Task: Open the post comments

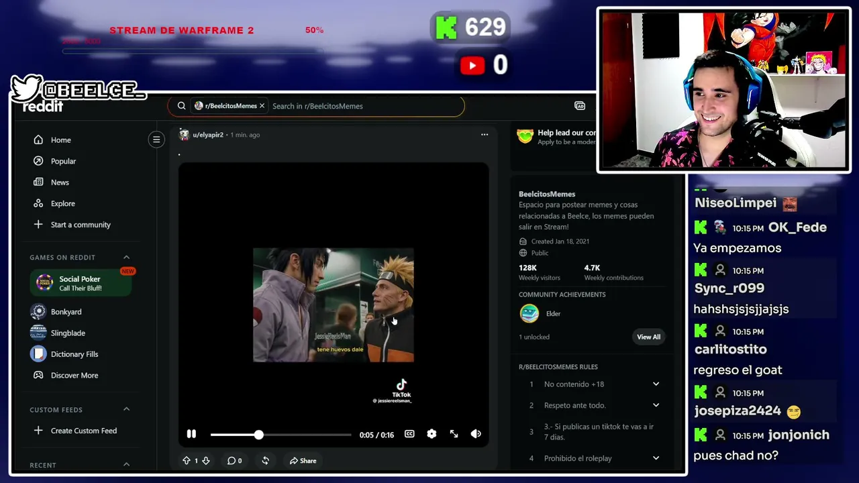Action: tap(234, 461)
